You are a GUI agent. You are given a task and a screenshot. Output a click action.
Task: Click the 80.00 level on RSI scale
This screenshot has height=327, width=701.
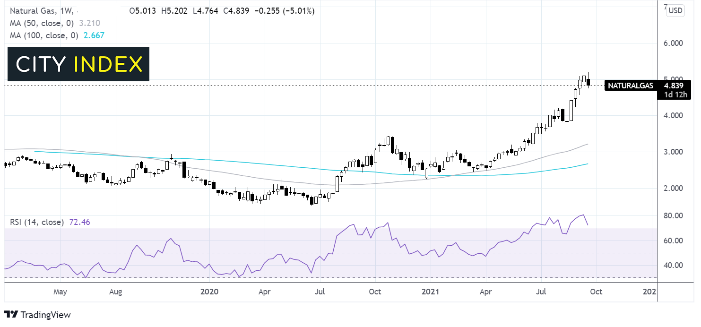[674, 216]
